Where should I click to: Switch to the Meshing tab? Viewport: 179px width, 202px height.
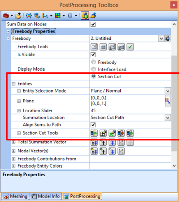(15, 196)
